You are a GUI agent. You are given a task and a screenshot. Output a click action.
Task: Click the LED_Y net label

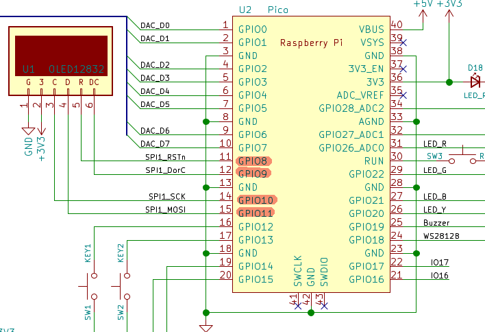pyautogui.click(x=435, y=210)
